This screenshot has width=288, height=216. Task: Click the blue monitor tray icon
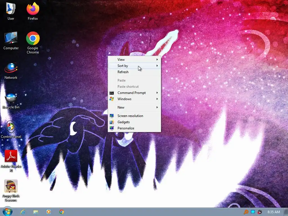[x=253, y=212]
